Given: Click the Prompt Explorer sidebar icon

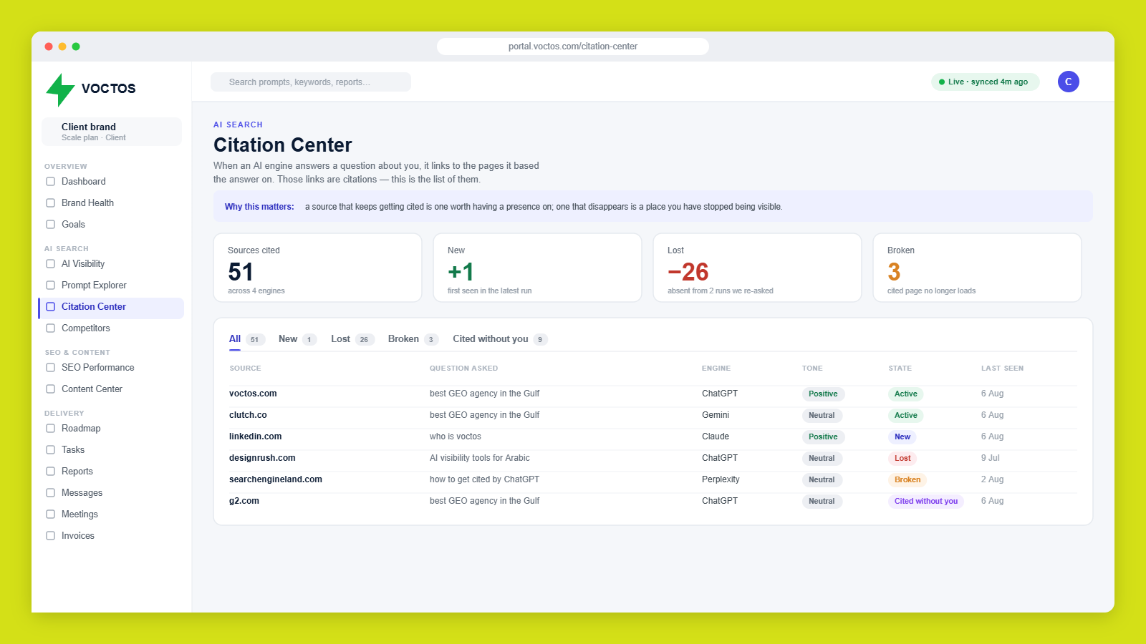Looking at the screenshot, I should [50, 286].
